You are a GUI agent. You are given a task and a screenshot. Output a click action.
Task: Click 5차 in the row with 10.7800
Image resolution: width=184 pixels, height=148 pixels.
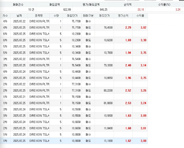pos(5,53)
